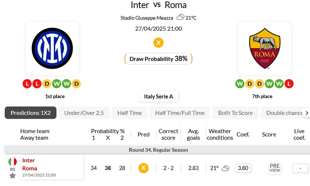Click Roma's last red L form badge
Screen dimensions: 310x186
coord(289,84)
